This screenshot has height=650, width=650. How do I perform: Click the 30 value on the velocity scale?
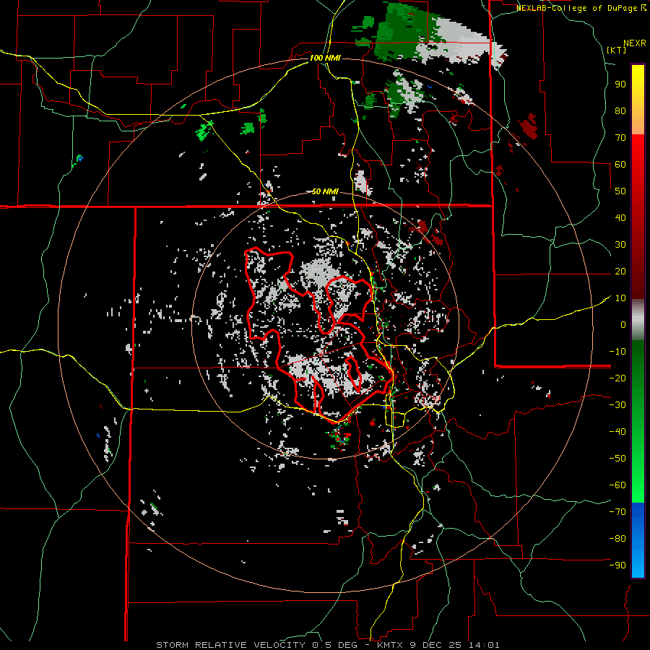click(620, 245)
